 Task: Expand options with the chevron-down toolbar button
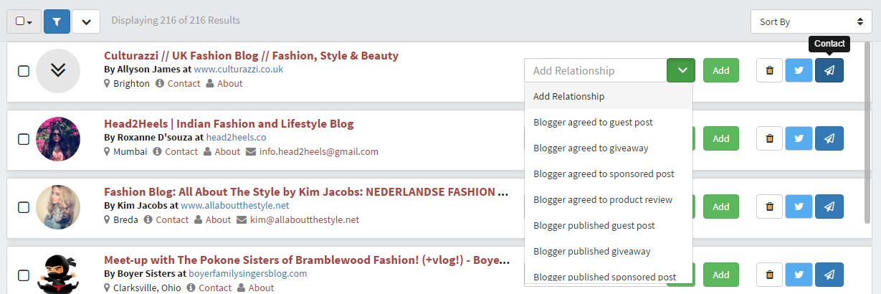coord(86,22)
